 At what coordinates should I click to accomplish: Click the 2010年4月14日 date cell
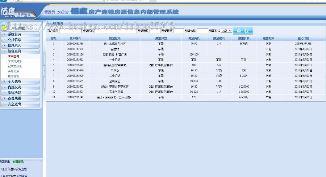(x=303, y=49)
